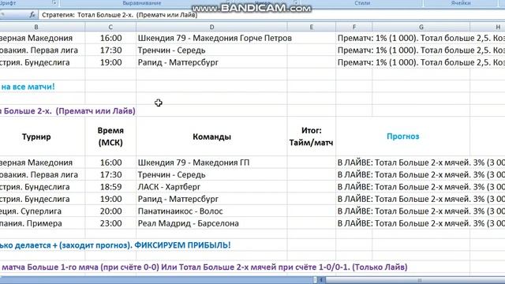Select column D header

click(211, 28)
